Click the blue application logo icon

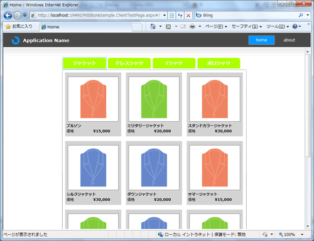[15, 40]
